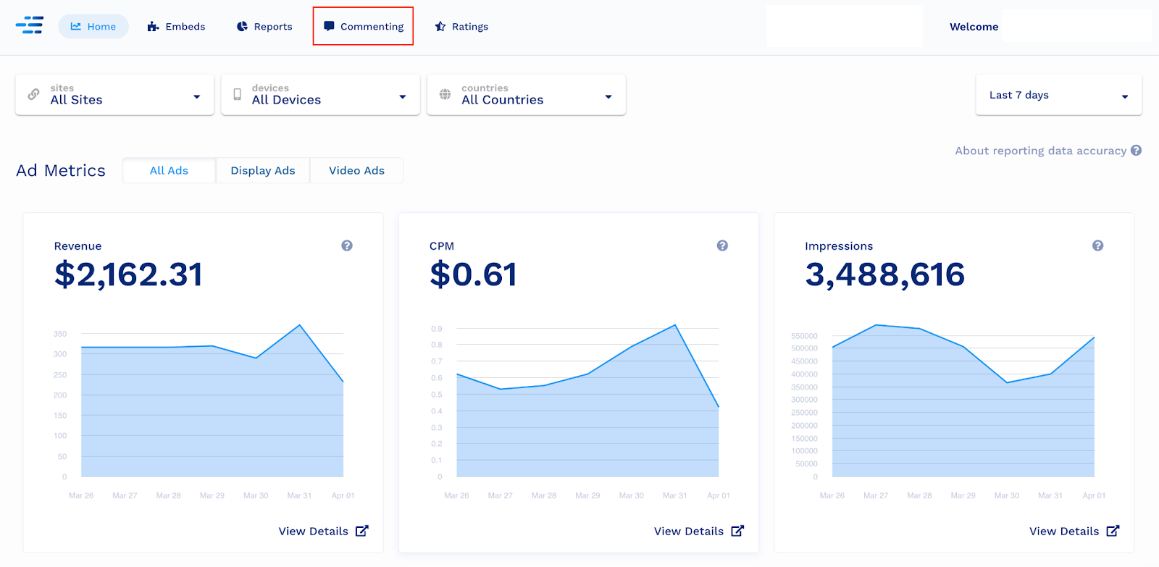This screenshot has height=567, width=1159.
Task: Click the devices phone icon
Action: click(x=238, y=94)
